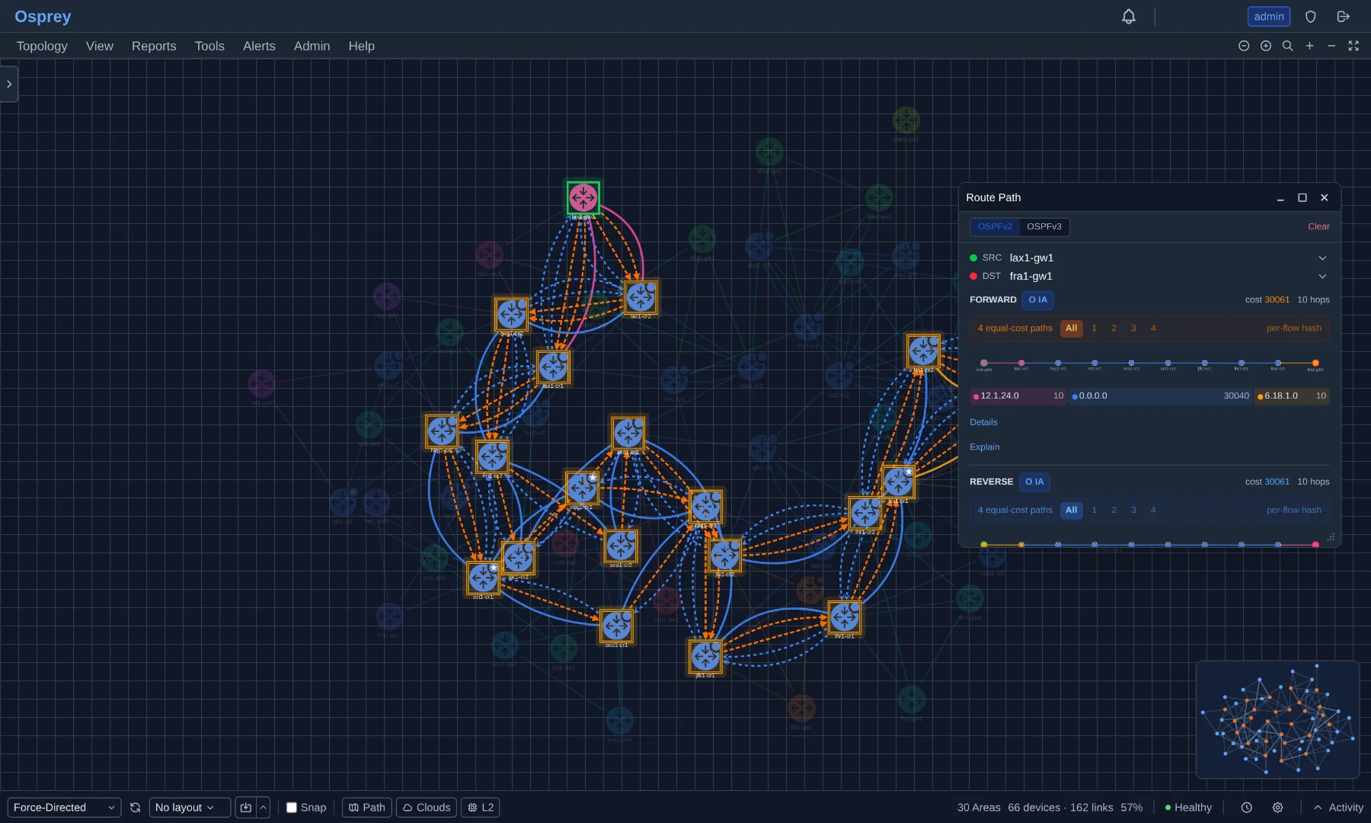Open settings gear in status bar

(1278, 808)
